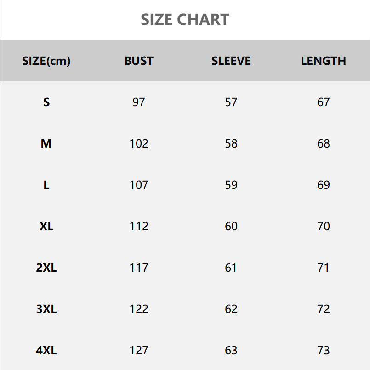Click the 2XL size row label

pos(46,268)
